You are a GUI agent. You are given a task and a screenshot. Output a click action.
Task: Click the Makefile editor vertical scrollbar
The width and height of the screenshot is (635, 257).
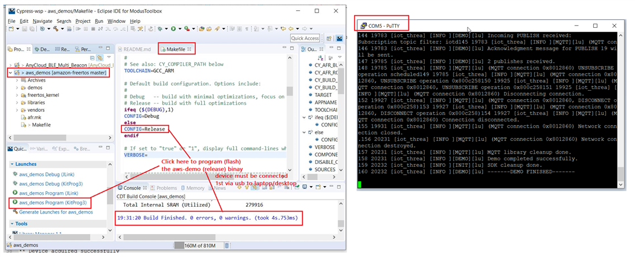click(290, 91)
